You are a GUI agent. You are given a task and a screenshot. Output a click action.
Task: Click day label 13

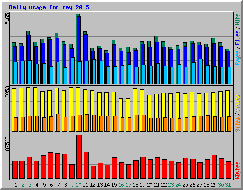click(x=100, y=185)
